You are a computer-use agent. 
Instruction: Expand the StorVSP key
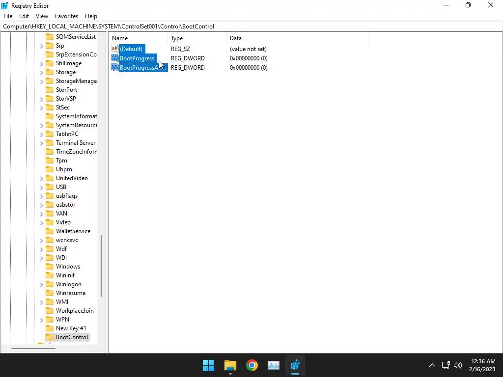[41, 99]
